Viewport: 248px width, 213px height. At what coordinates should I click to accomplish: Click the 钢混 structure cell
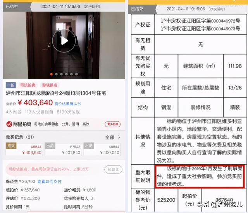(166, 107)
